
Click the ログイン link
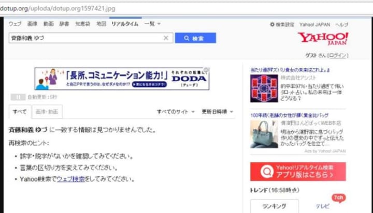coord(338,56)
